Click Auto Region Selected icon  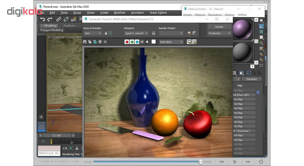[110, 33]
